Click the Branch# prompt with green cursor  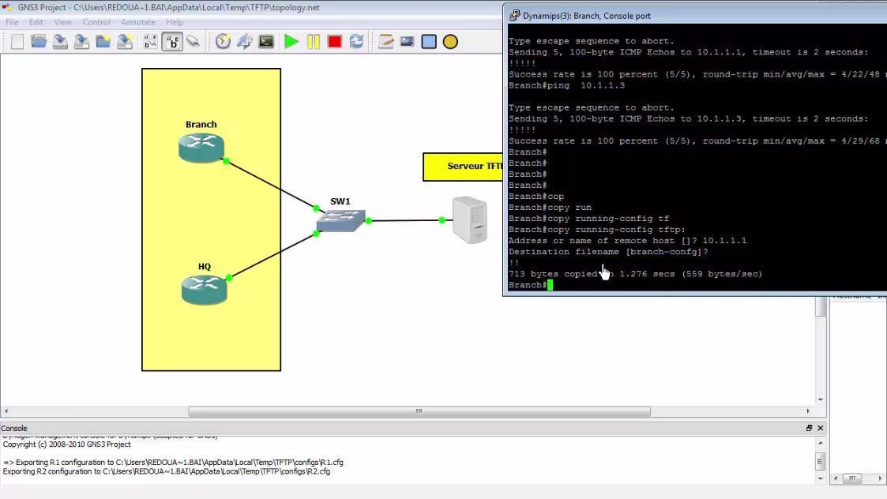point(530,285)
